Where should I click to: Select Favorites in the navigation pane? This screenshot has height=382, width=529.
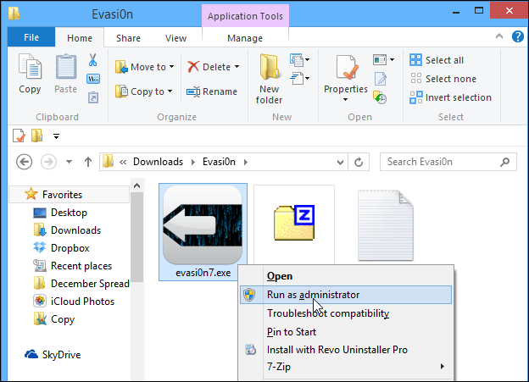(x=69, y=195)
